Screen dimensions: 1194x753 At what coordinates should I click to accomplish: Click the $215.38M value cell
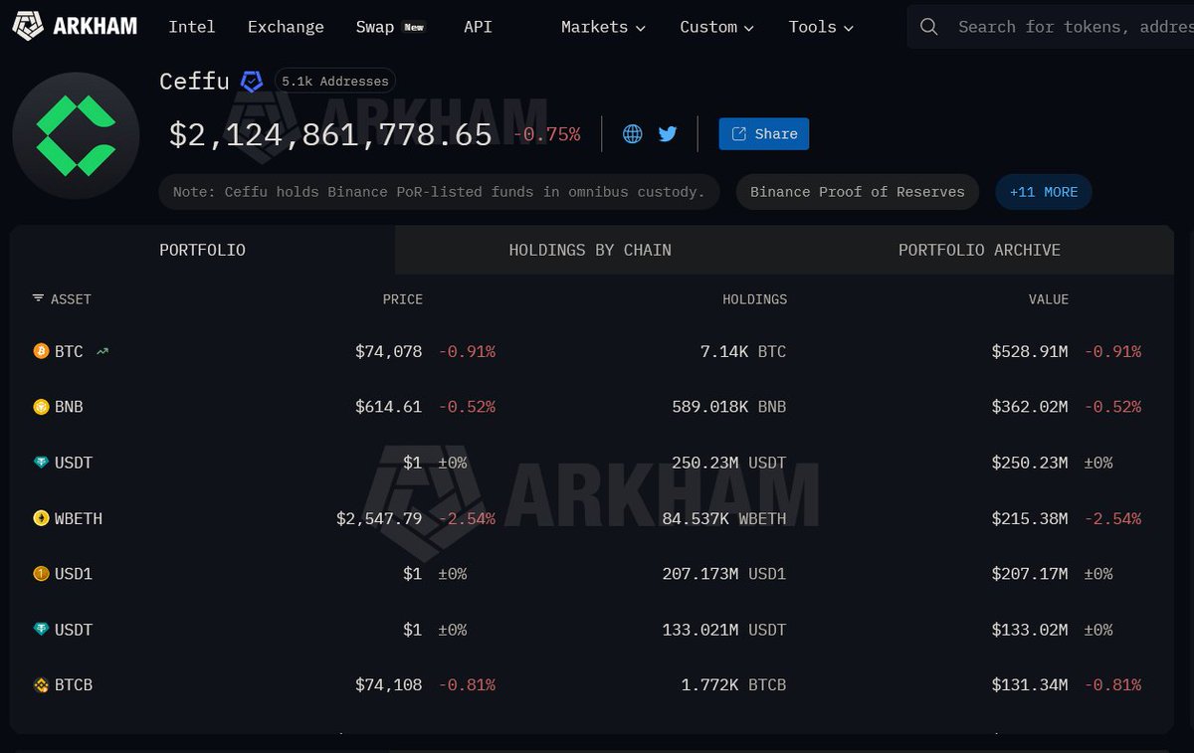click(1030, 518)
